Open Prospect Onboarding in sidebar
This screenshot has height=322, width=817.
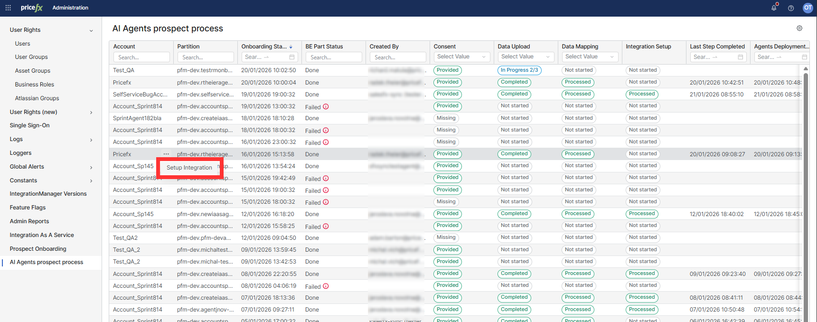(38, 249)
